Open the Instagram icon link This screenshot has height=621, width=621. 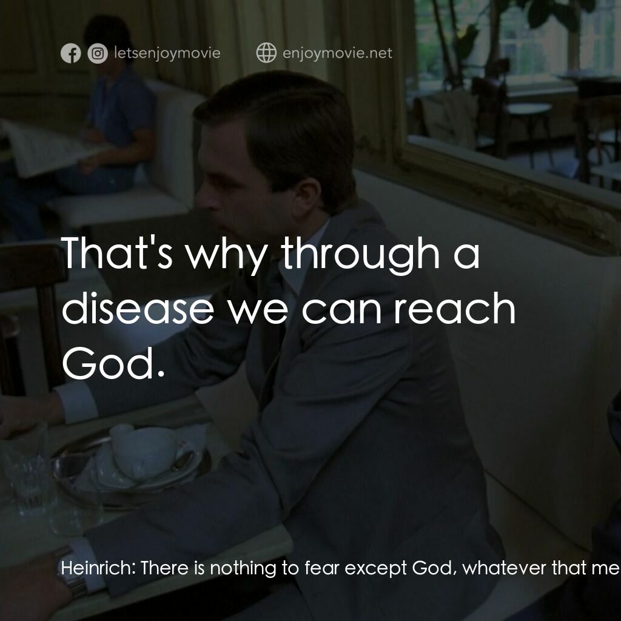coord(98,53)
